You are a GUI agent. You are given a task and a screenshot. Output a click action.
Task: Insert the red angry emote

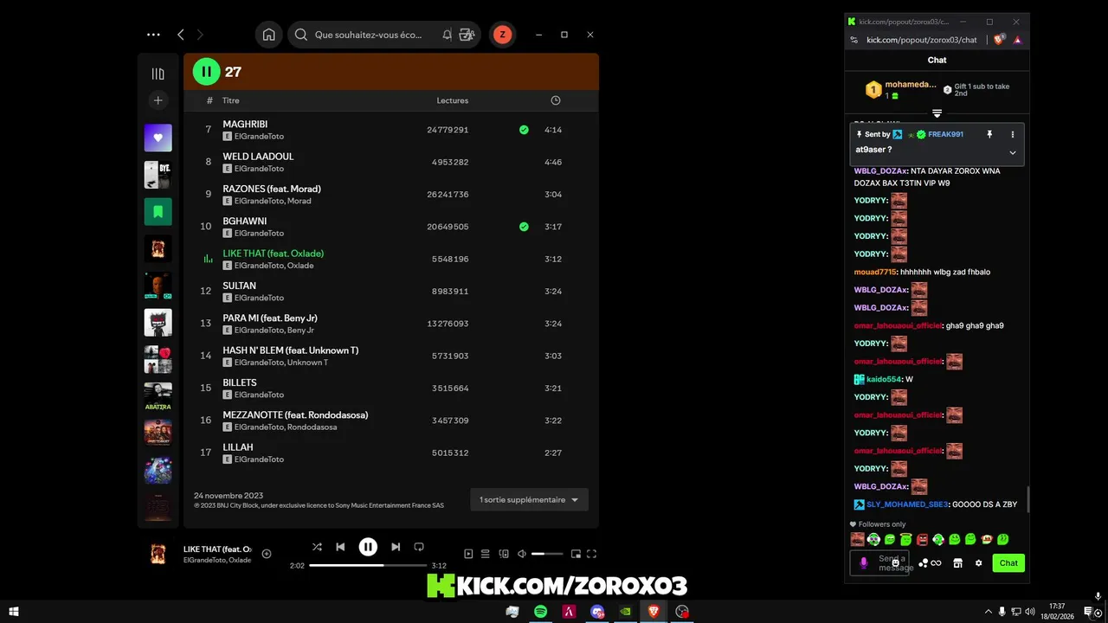[922, 539]
